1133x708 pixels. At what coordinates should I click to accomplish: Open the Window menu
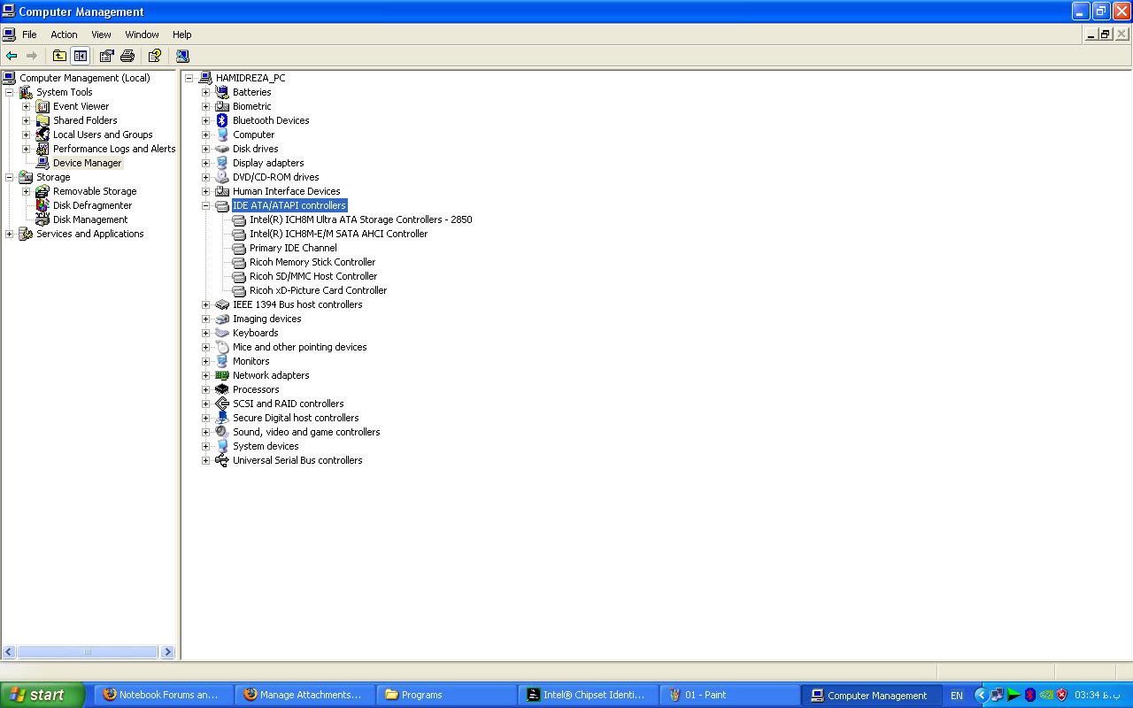click(x=142, y=35)
